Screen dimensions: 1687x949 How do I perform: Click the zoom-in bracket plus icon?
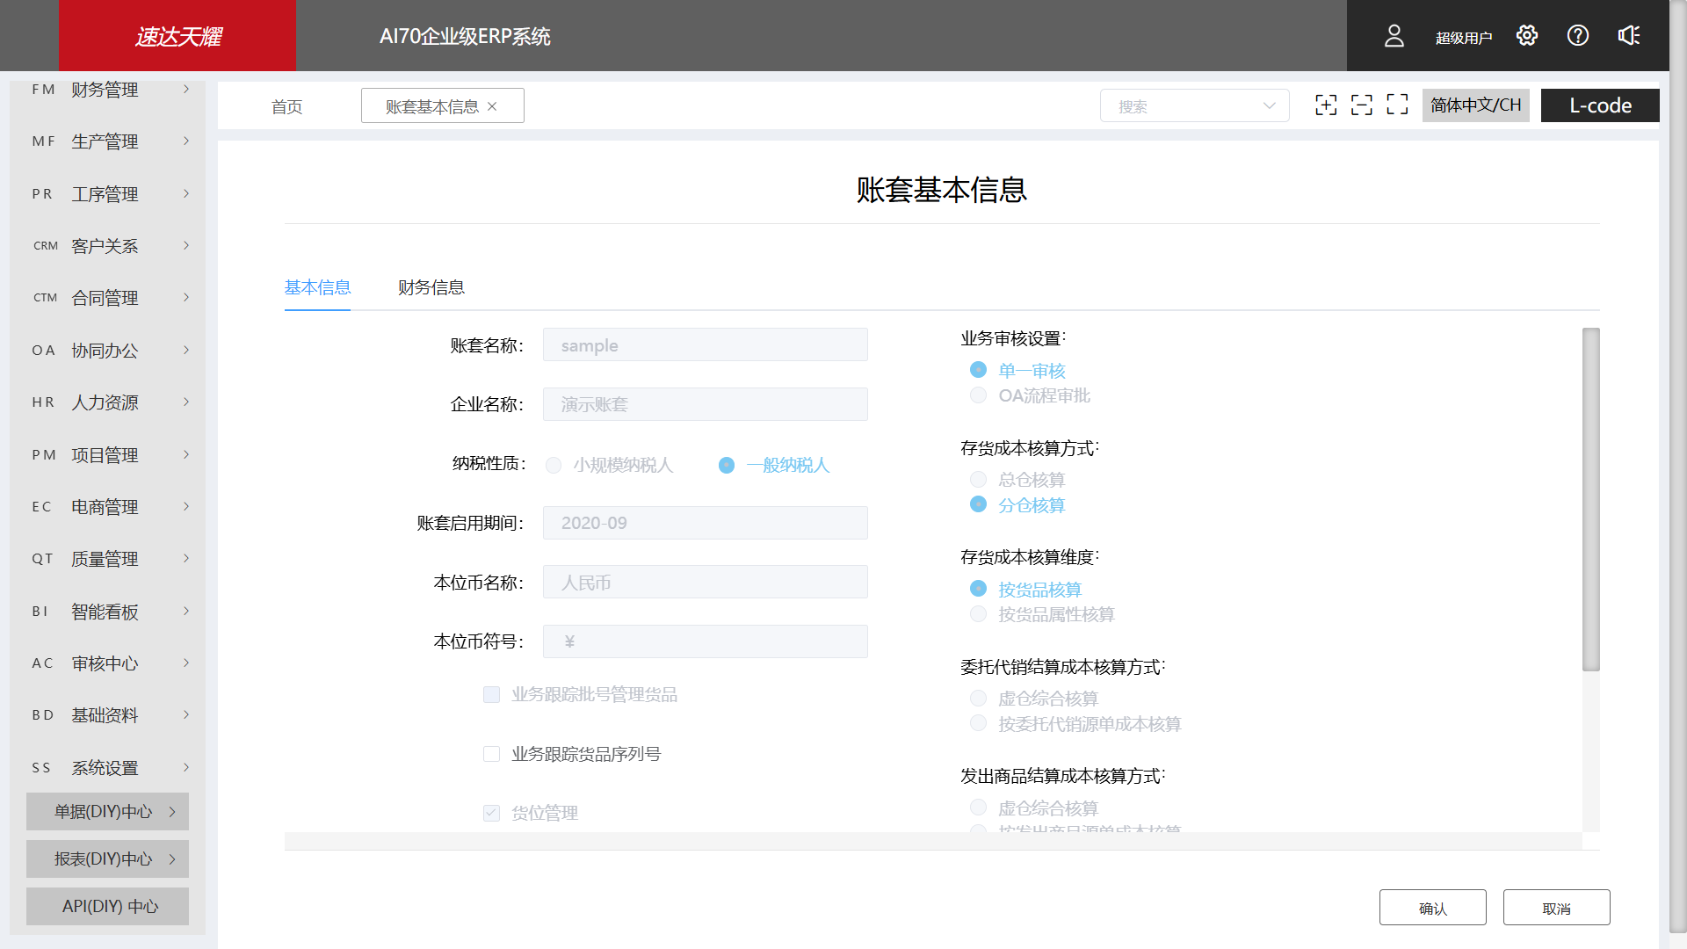tap(1326, 105)
